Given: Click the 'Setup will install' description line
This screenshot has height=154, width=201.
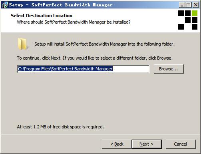Looking at the screenshot, I should tap(104, 44).
